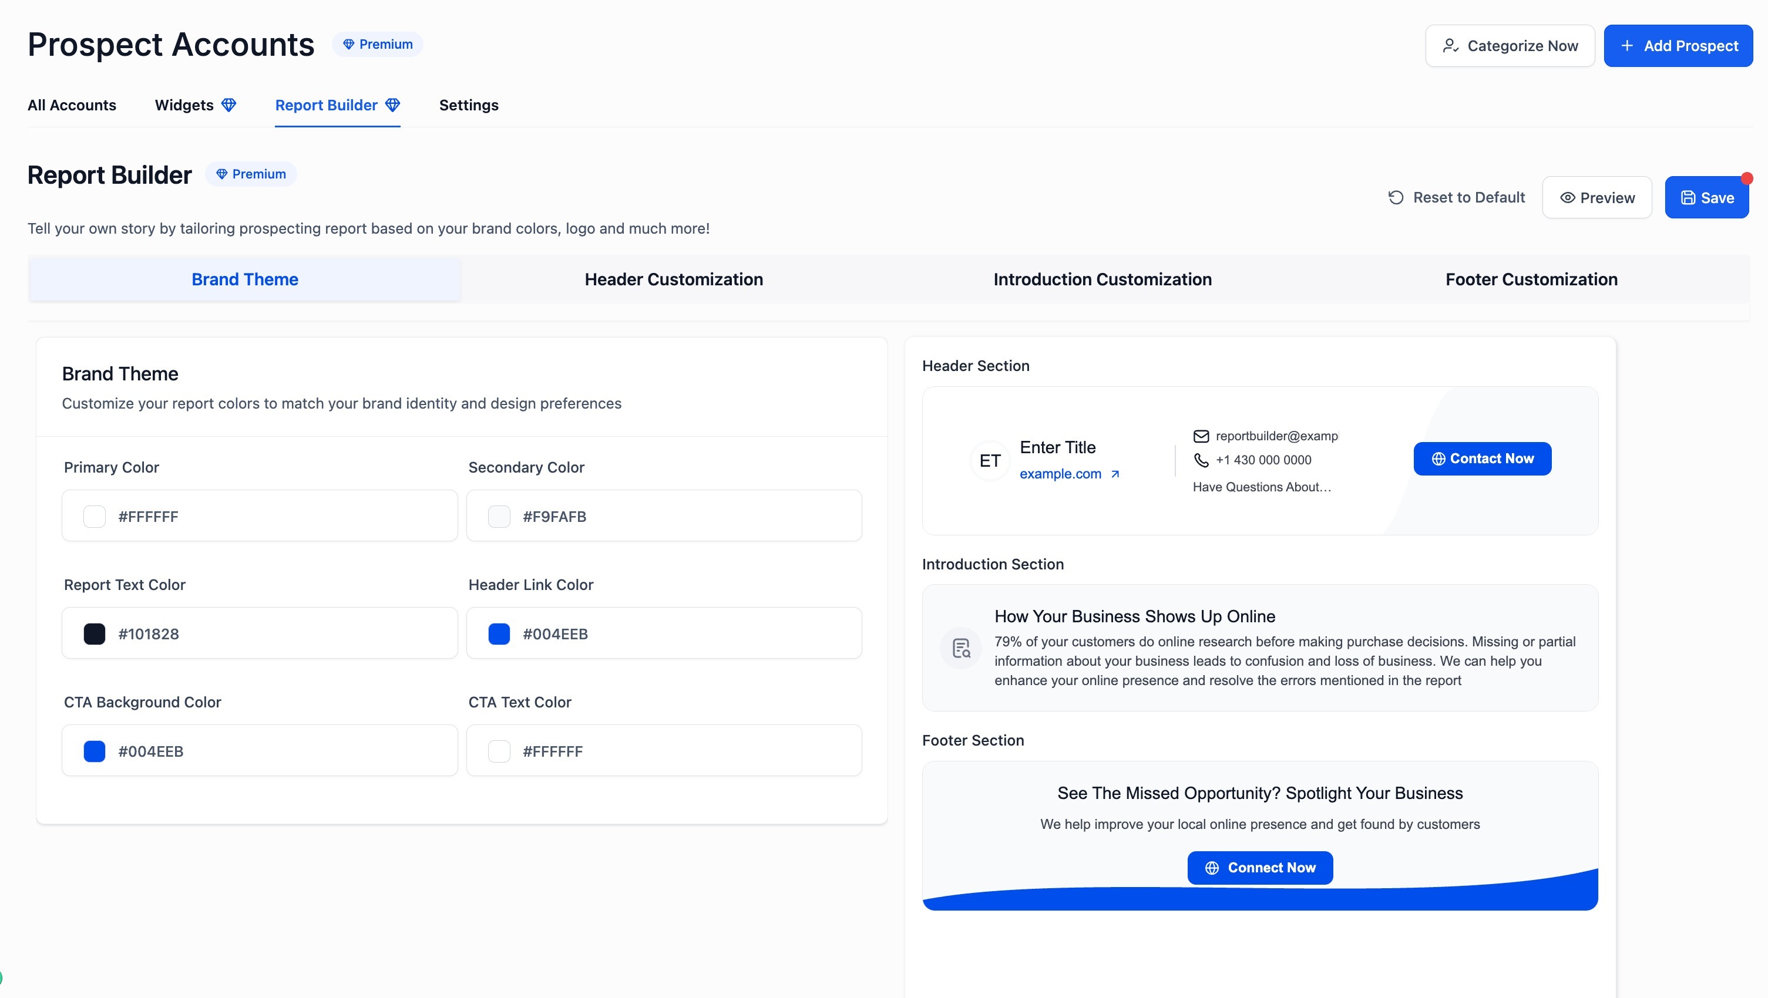This screenshot has height=998, width=1768.
Task: Switch to Footer Customization tab
Action: click(1531, 279)
